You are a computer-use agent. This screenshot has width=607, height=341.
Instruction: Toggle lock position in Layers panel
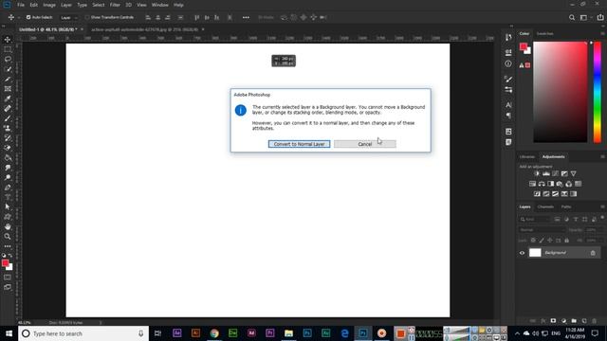[x=550, y=240]
